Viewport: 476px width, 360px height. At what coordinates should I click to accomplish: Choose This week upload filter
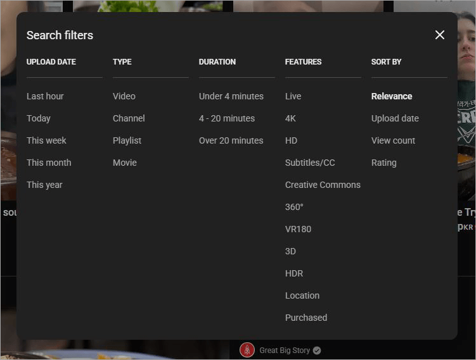pos(46,140)
